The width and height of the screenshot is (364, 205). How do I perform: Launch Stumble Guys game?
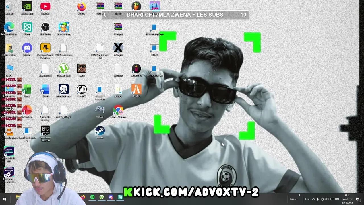coord(63,29)
